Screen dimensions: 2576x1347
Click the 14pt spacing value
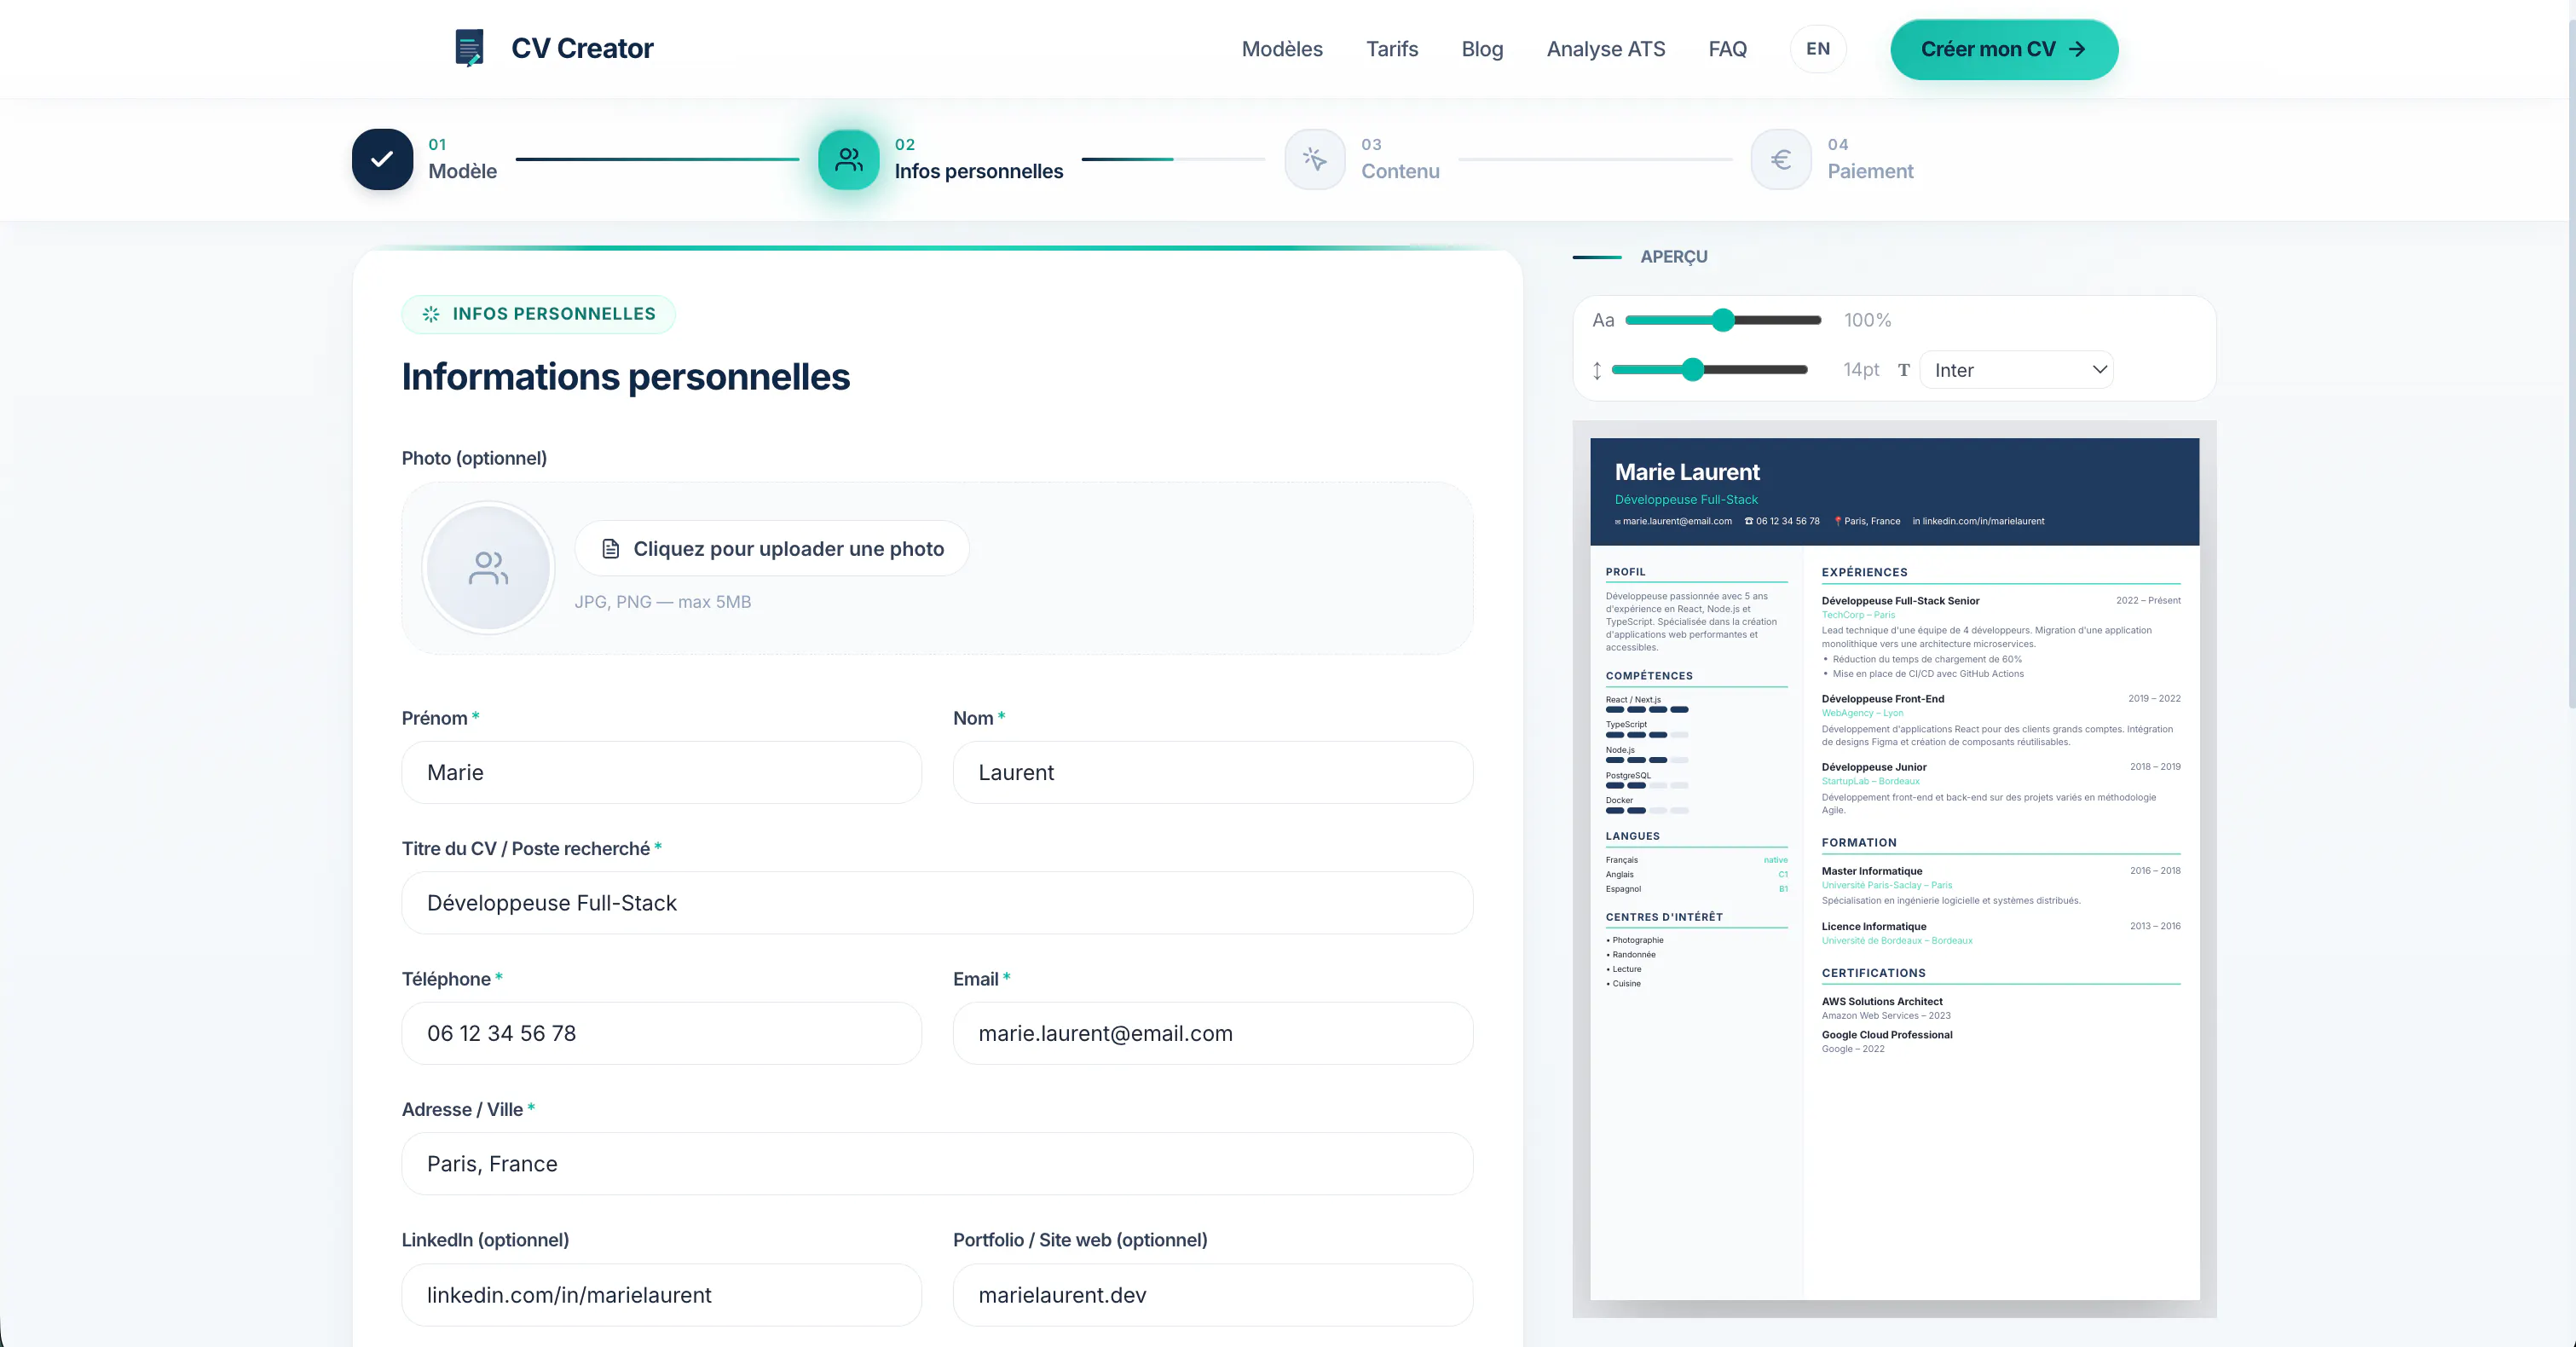pyautogui.click(x=1861, y=370)
